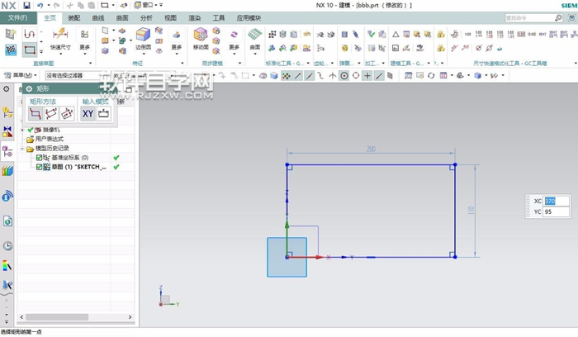The height and width of the screenshot is (337, 578).
Task: Click the save icon in title bar
Action: (27, 5)
